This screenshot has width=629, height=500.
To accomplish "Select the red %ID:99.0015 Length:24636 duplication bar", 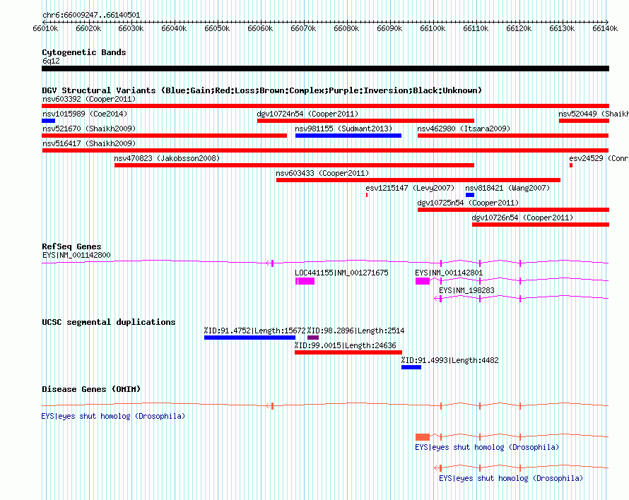I will [348, 352].
